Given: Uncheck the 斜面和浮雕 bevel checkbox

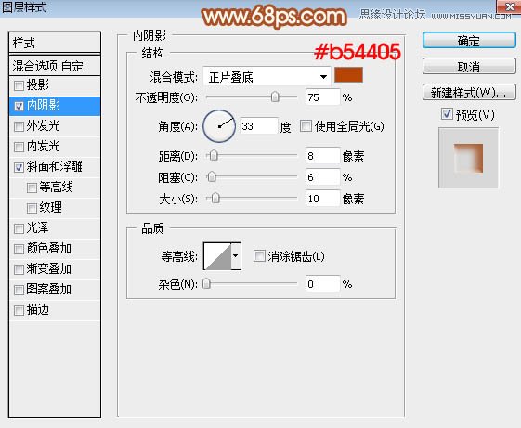Looking at the screenshot, I should coord(19,167).
